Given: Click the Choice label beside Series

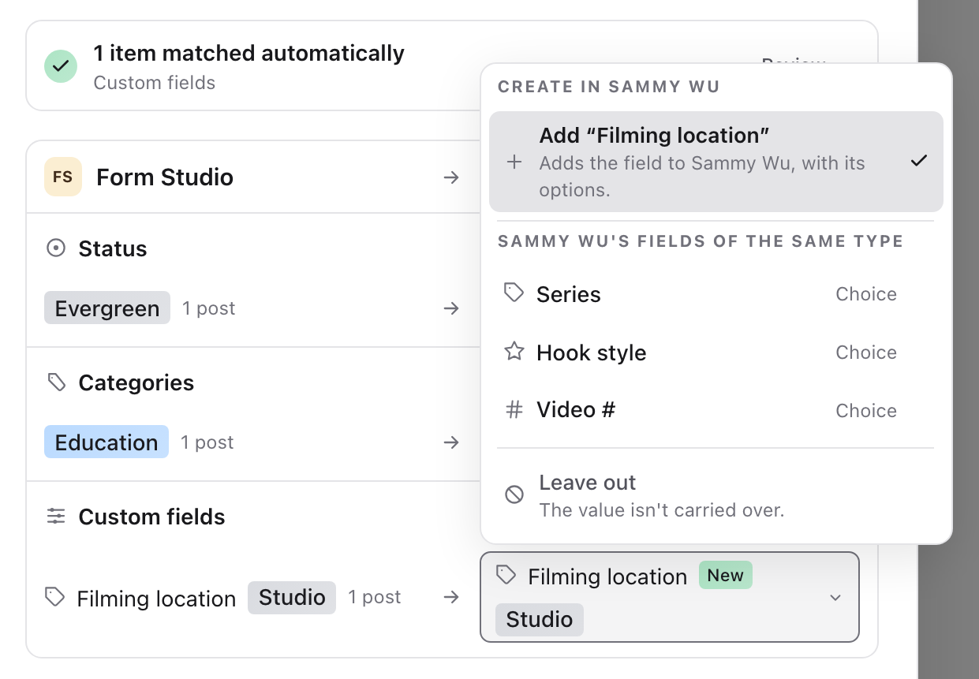Looking at the screenshot, I should click(x=866, y=294).
